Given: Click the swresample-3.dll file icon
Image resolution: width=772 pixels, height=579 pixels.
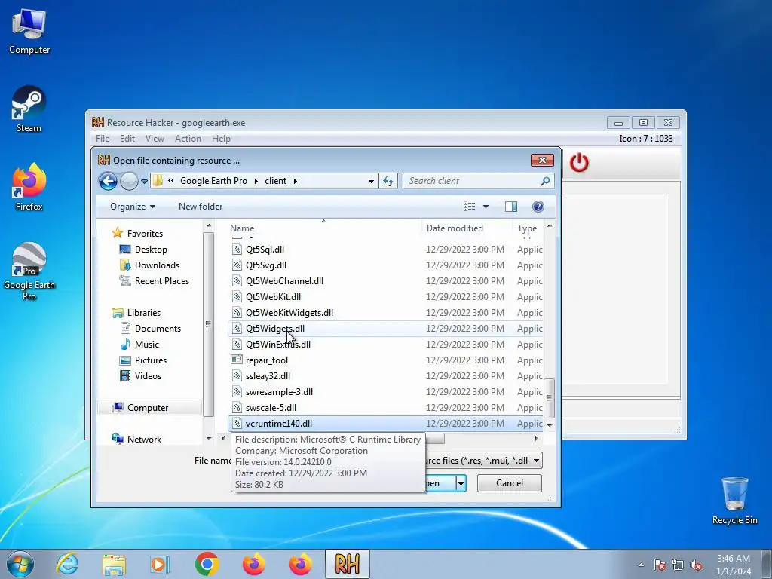Looking at the screenshot, I should click(x=237, y=391).
